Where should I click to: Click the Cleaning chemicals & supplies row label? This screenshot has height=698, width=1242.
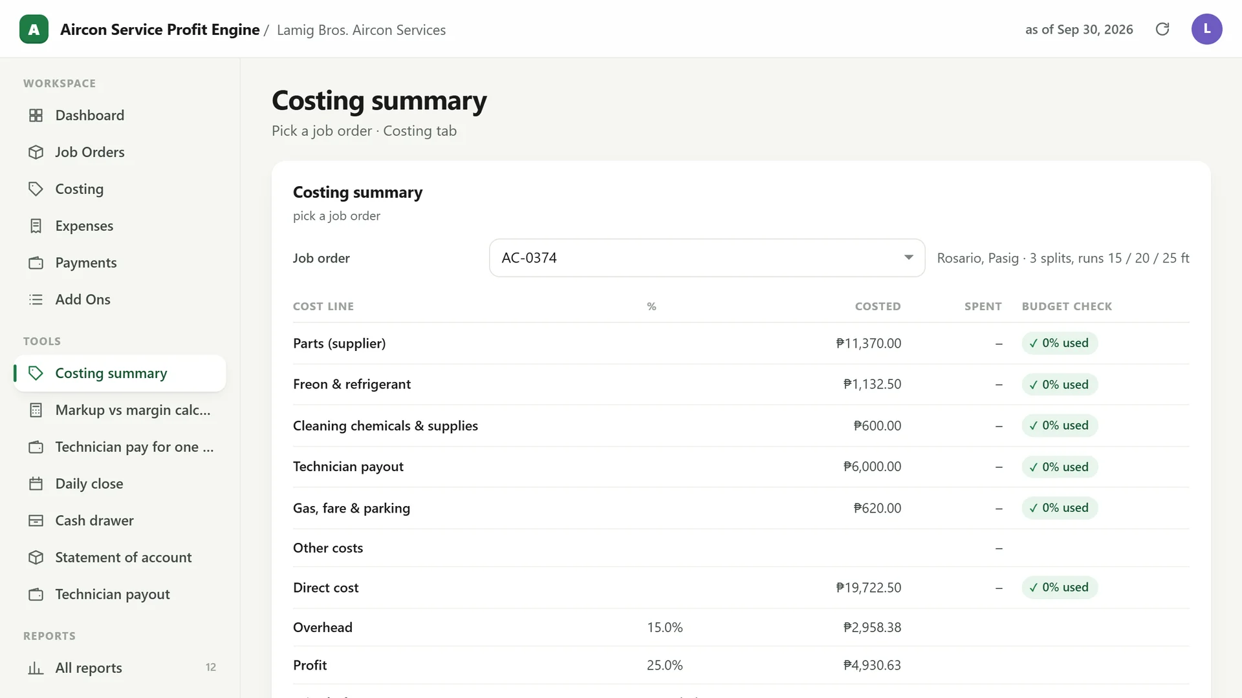point(386,426)
